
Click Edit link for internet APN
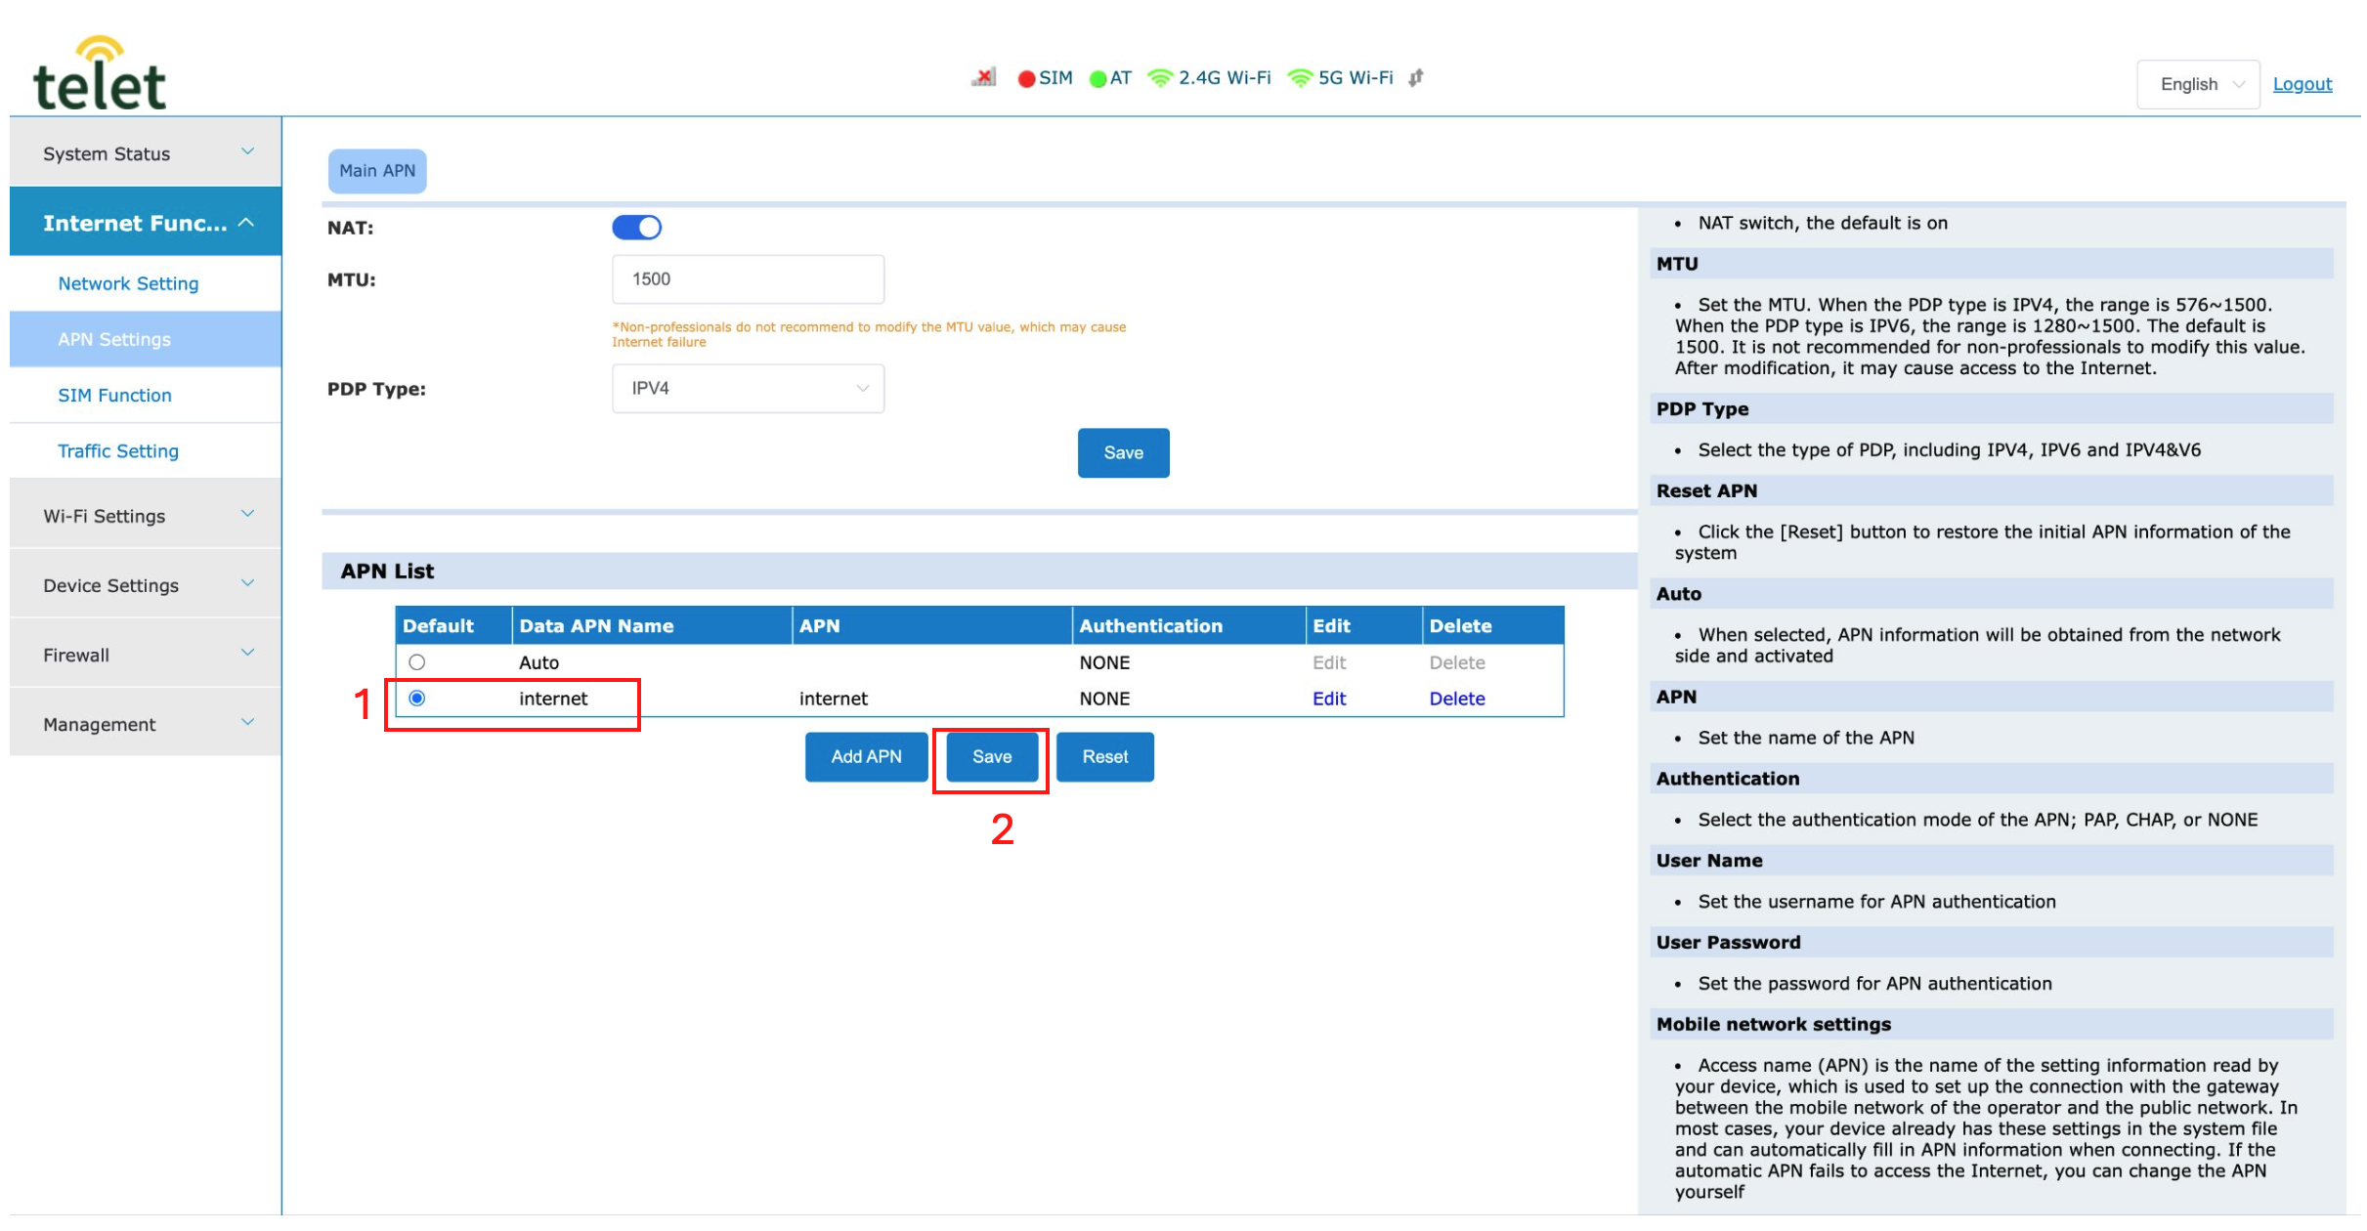coord(1328,699)
